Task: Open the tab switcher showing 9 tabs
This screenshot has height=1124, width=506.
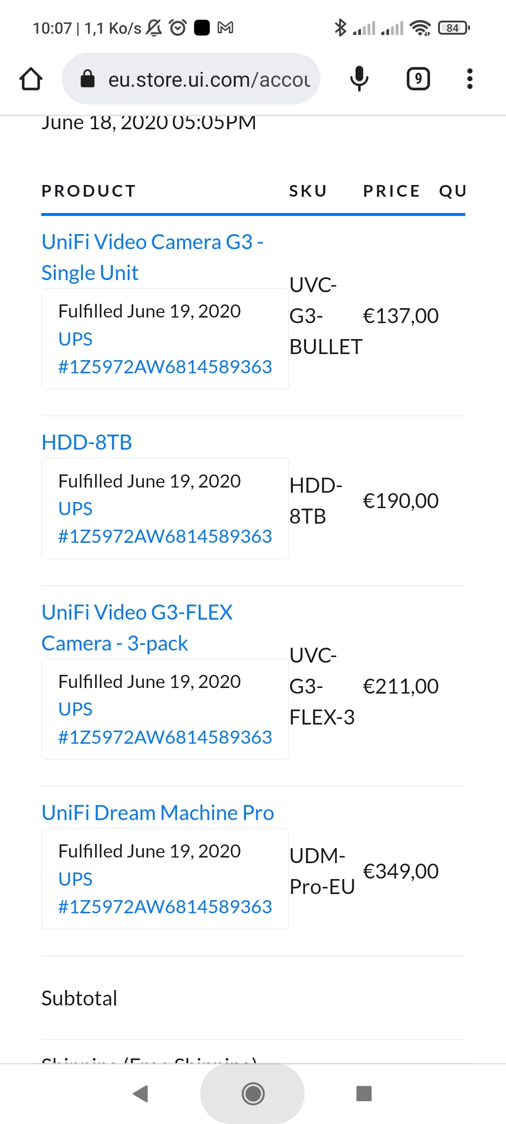Action: [x=418, y=79]
